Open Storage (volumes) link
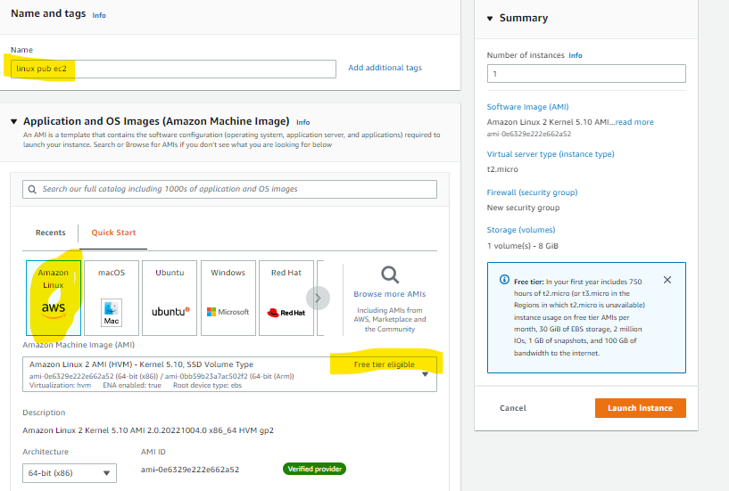The height and width of the screenshot is (491, 729). [x=521, y=230]
